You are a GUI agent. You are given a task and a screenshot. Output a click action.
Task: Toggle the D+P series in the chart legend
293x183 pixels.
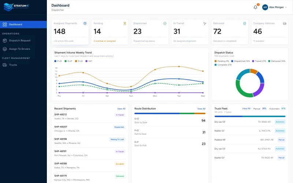pos(68,61)
